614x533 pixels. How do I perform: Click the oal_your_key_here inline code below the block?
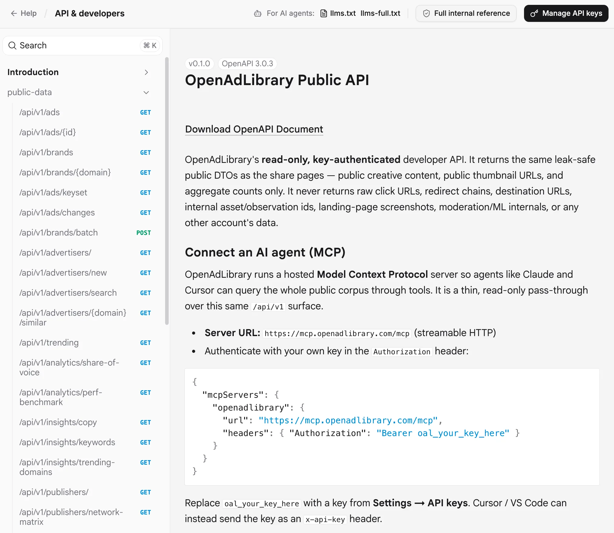[262, 504]
